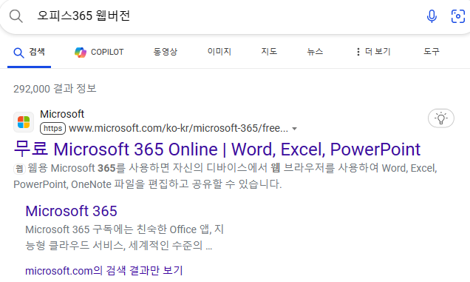Open the Microsoft 365 sublink
470x282 pixels.
pyautogui.click(x=72, y=211)
